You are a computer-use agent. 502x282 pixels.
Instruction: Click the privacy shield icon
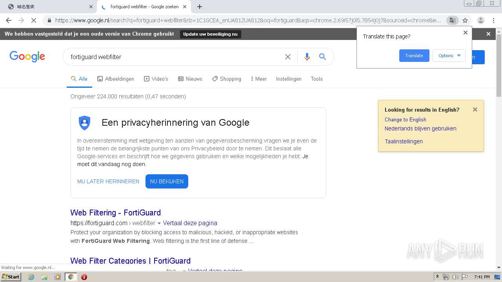[85, 123]
